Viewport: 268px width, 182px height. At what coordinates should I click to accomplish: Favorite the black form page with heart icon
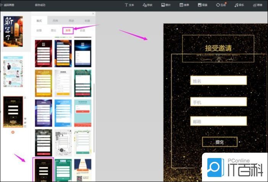(x=25, y=119)
